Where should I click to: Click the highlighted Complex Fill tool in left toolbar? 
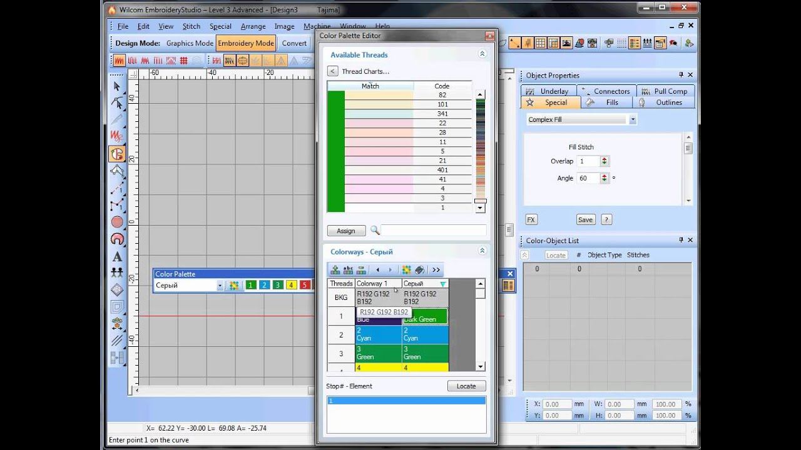(x=117, y=154)
